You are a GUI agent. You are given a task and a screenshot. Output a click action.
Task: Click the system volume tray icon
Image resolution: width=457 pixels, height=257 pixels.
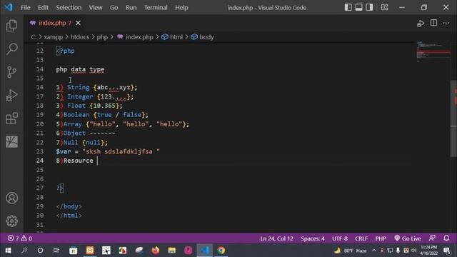(414, 251)
